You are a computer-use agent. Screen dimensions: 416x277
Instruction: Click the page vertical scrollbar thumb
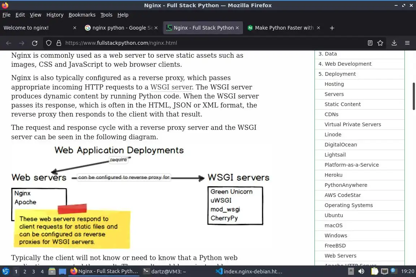[413, 96]
